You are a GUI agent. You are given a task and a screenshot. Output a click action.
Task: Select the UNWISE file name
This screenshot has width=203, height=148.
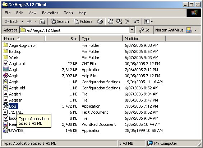16,130
